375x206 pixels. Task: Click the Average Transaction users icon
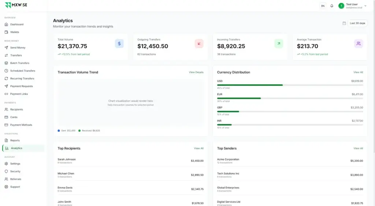pos(359,43)
